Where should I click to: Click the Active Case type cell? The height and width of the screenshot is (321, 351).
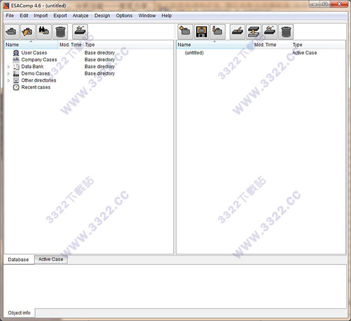304,53
